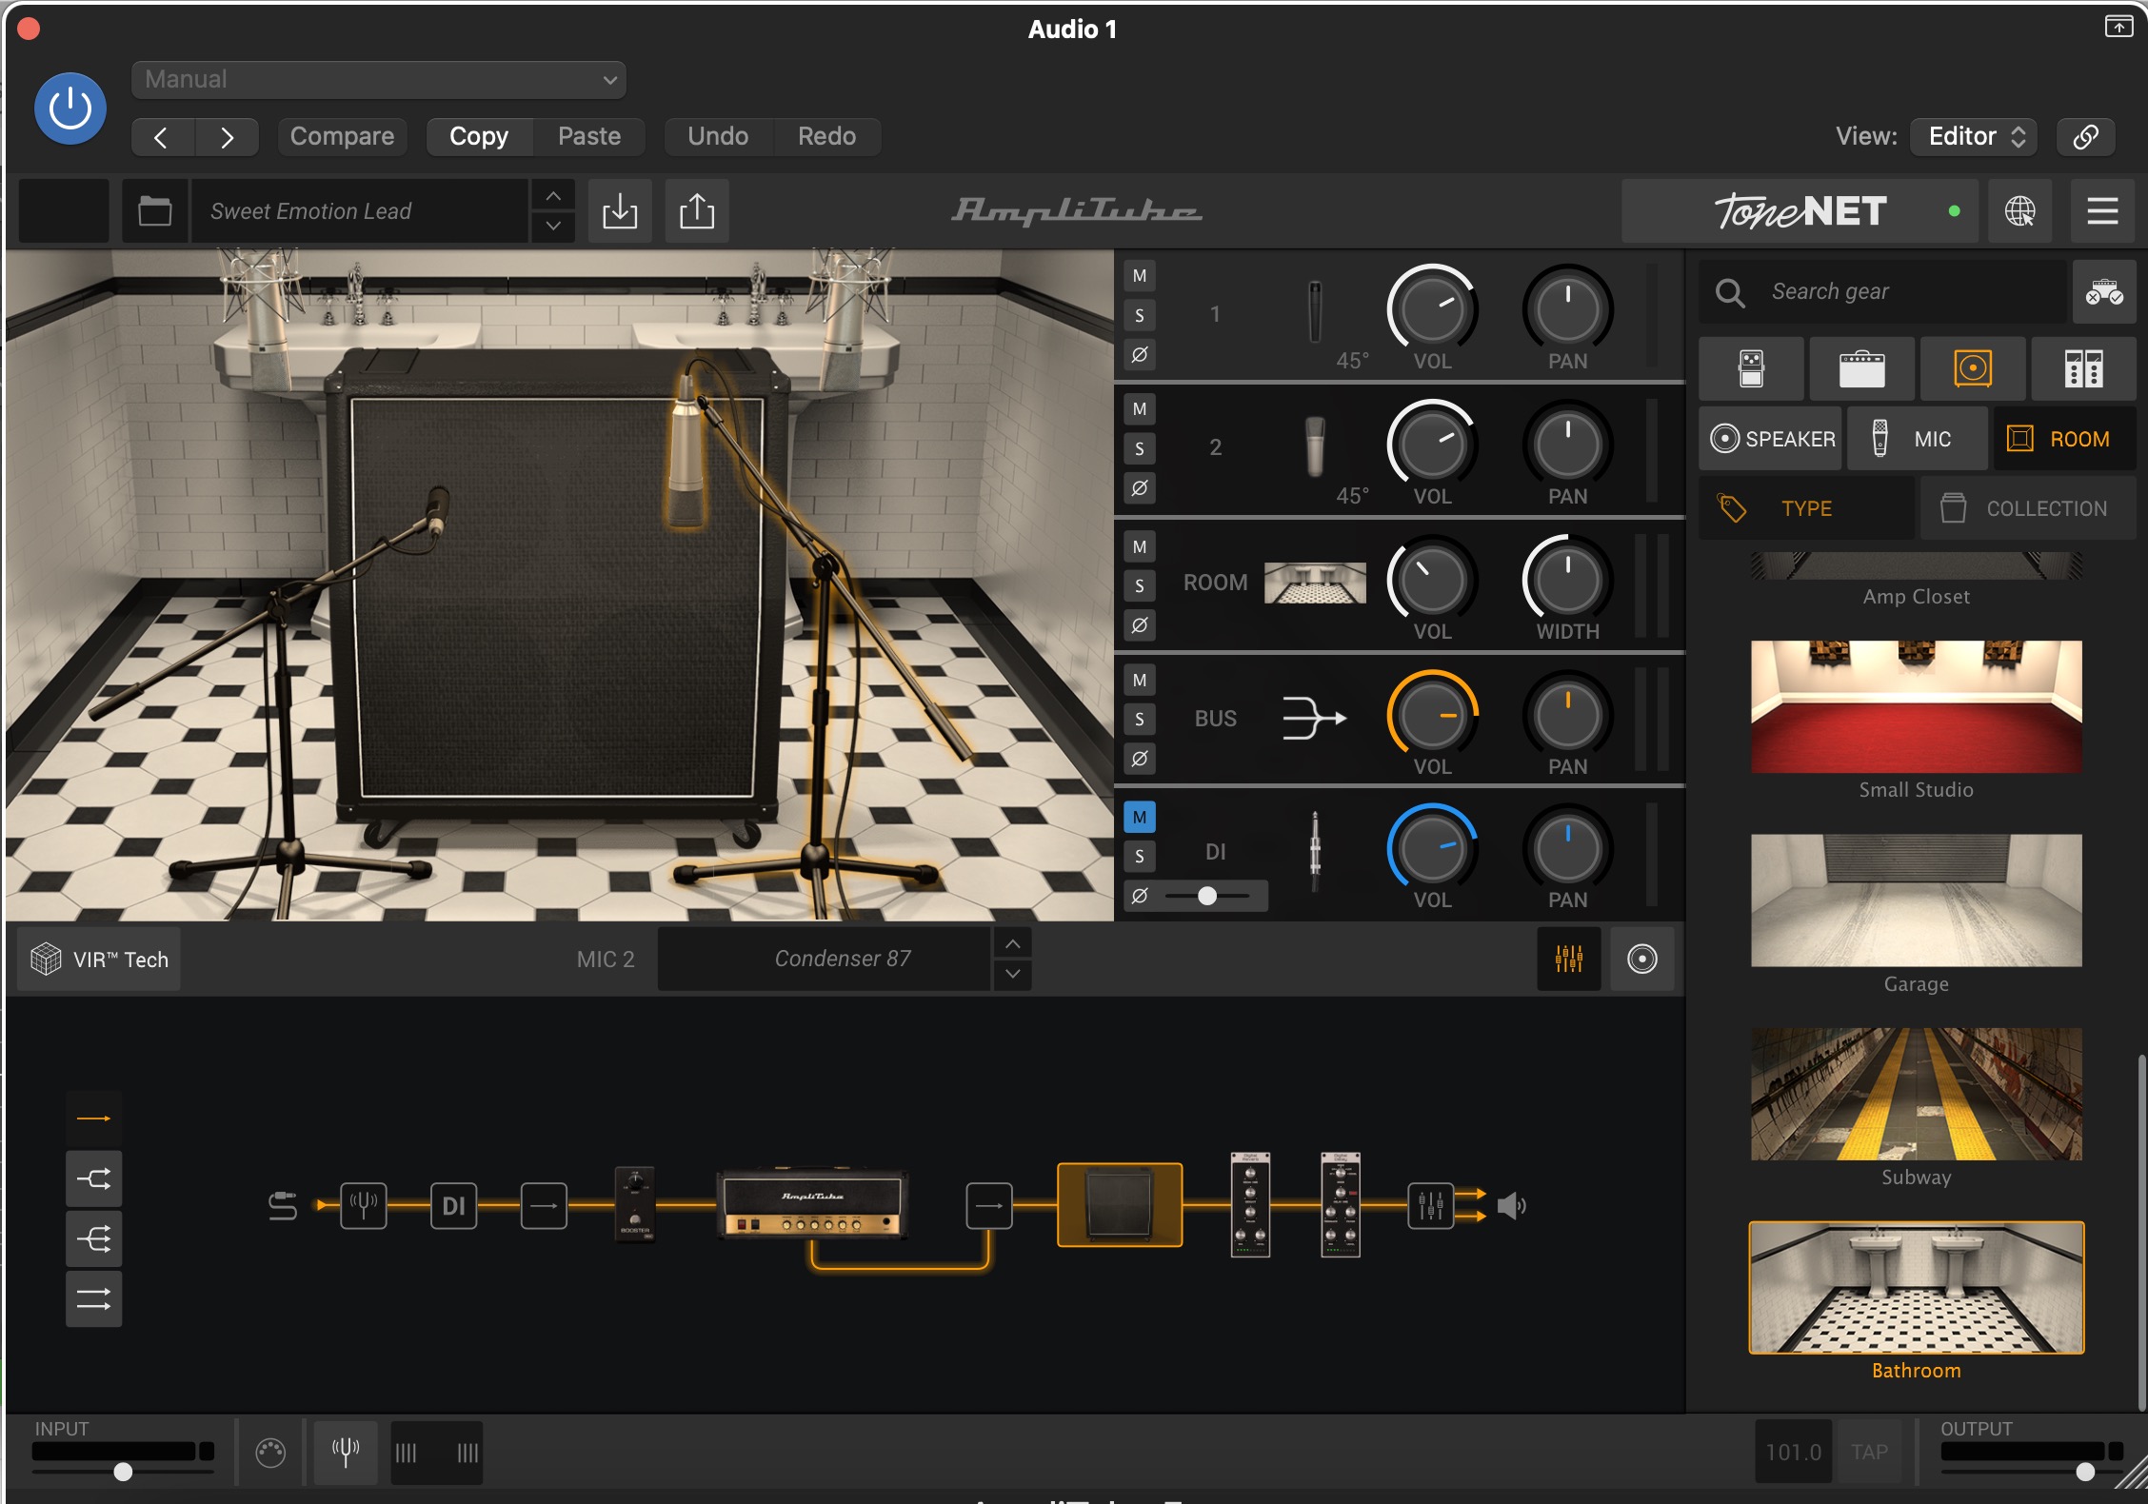The width and height of the screenshot is (2148, 1504).
Task: Click the BUS VOL knob
Action: 1432,715
